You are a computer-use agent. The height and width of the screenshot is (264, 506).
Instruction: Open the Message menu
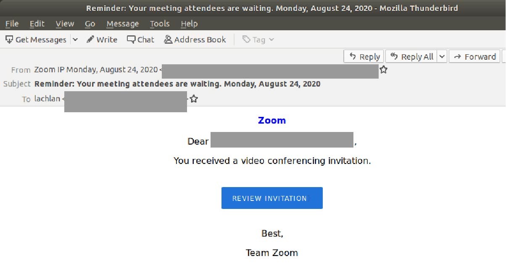[122, 24]
